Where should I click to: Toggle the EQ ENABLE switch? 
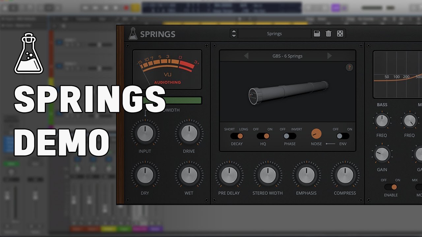click(x=391, y=187)
